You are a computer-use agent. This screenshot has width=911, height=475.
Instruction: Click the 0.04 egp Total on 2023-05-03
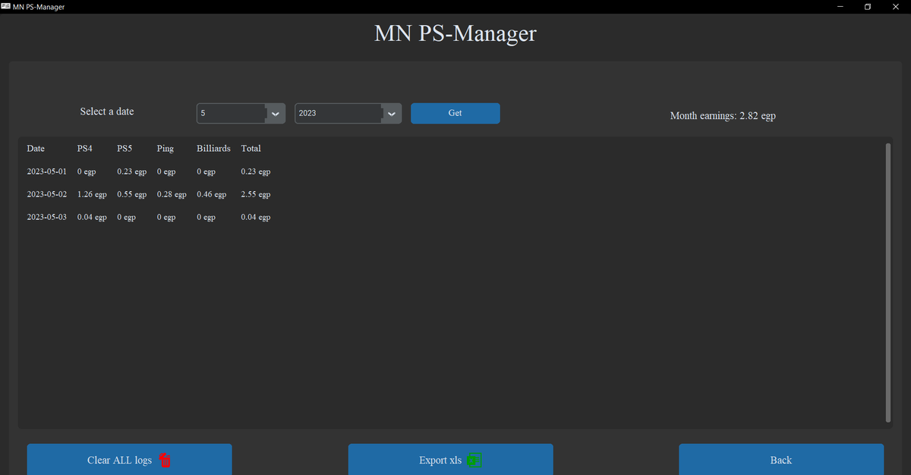coord(256,218)
